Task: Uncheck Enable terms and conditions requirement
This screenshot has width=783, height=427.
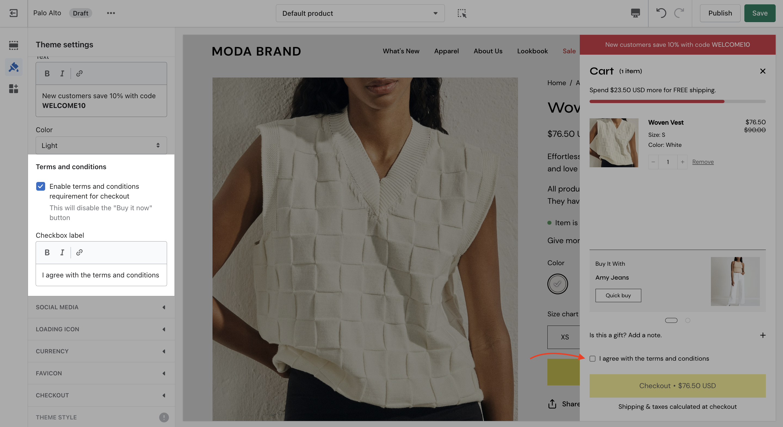Action: (41, 186)
